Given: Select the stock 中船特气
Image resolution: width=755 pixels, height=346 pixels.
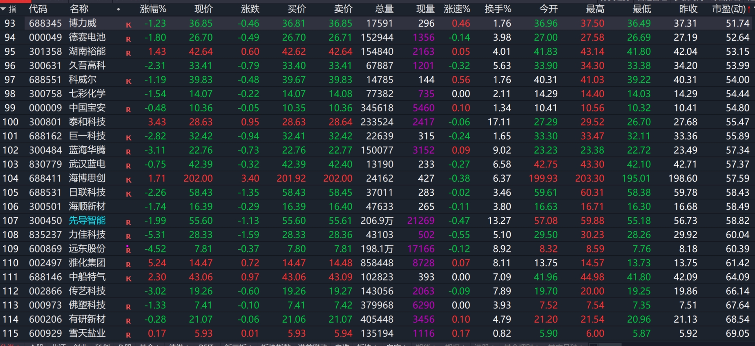Looking at the screenshot, I should (87, 277).
